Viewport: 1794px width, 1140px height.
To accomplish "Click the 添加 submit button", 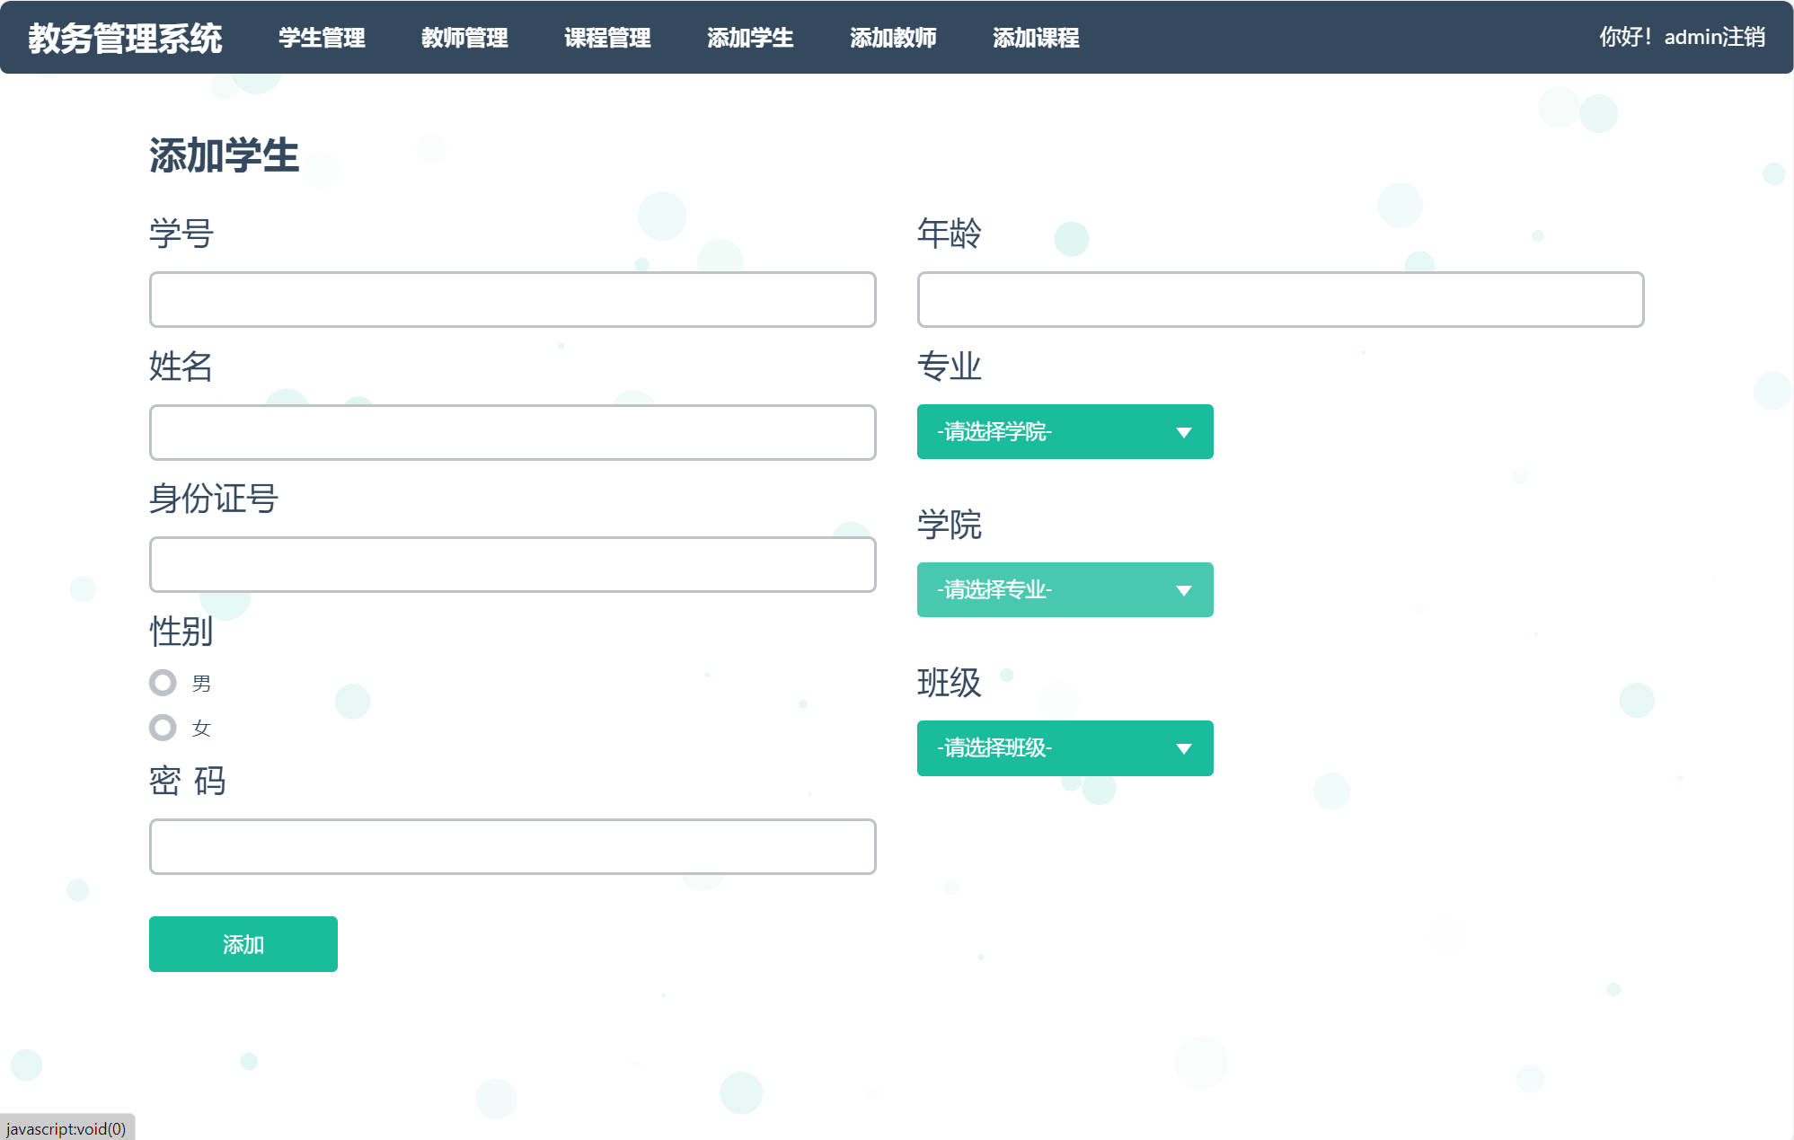I will coord(243,943).
